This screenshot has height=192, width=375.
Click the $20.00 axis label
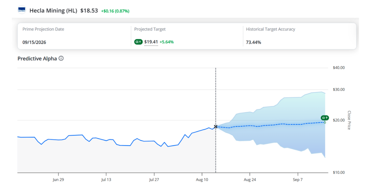pyautogui.click(x=339, y=120)
